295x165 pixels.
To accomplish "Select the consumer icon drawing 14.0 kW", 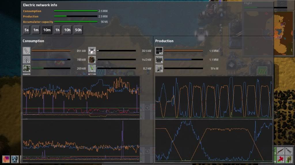I will [92, 60].
